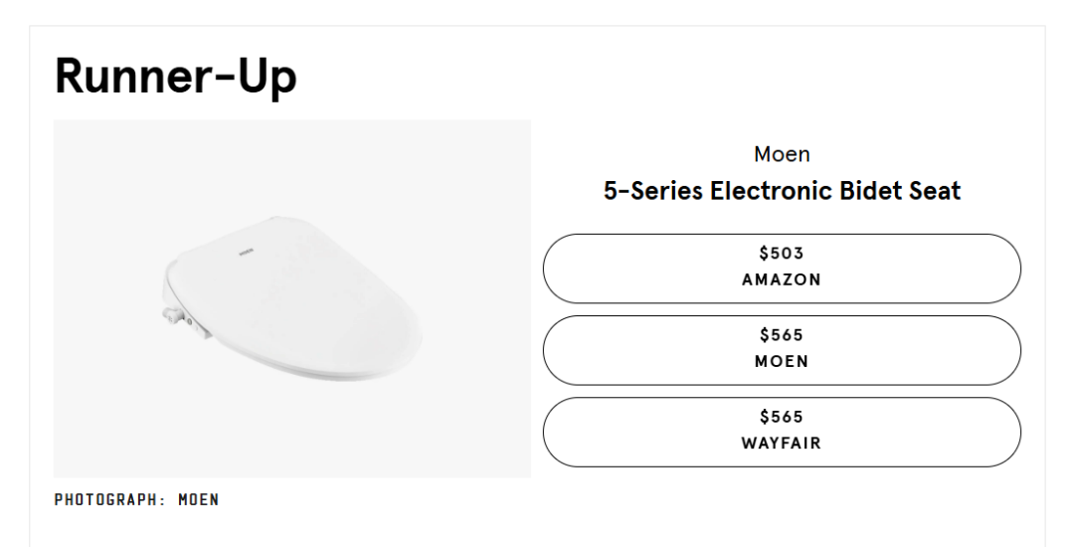Open the $565 Wayfair buy button
Viewport: 1074px width, 547px height.
coord(782,432)
